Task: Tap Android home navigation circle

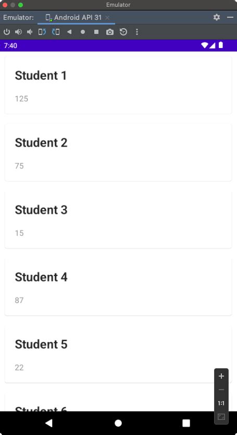Action: (x=118, y=423)
